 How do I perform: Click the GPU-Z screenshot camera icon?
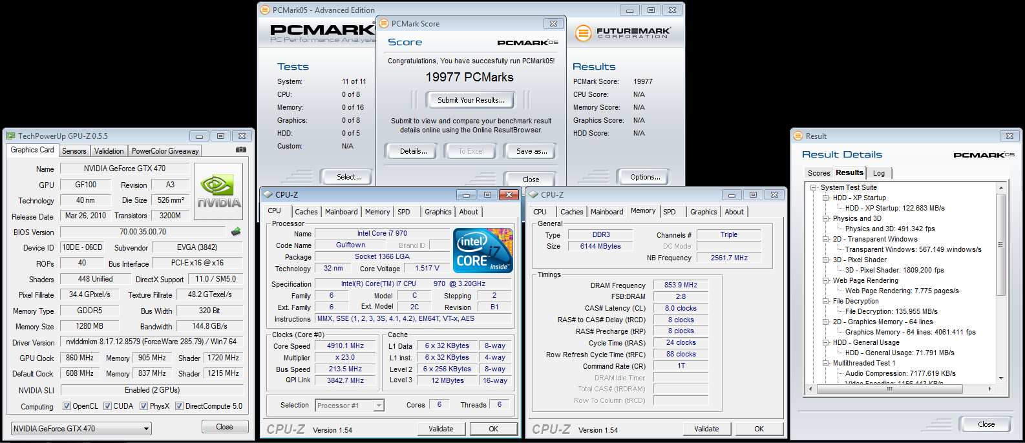coord(241,149)
